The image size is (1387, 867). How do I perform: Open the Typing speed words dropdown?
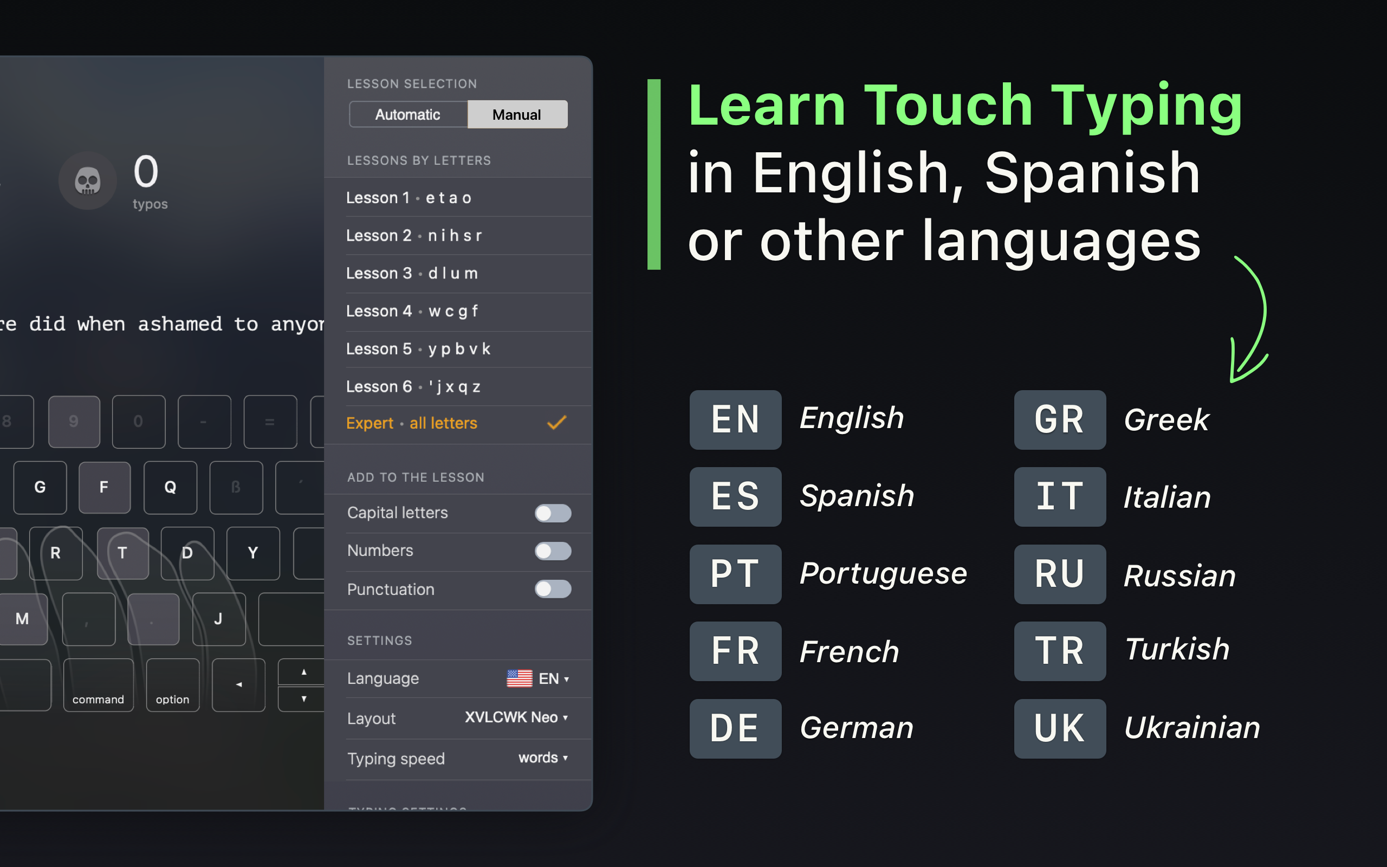(541, 758)
